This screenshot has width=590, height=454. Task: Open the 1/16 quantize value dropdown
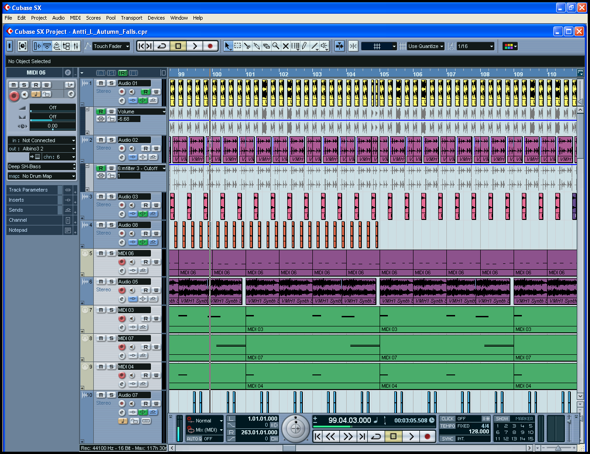[476, 46]
